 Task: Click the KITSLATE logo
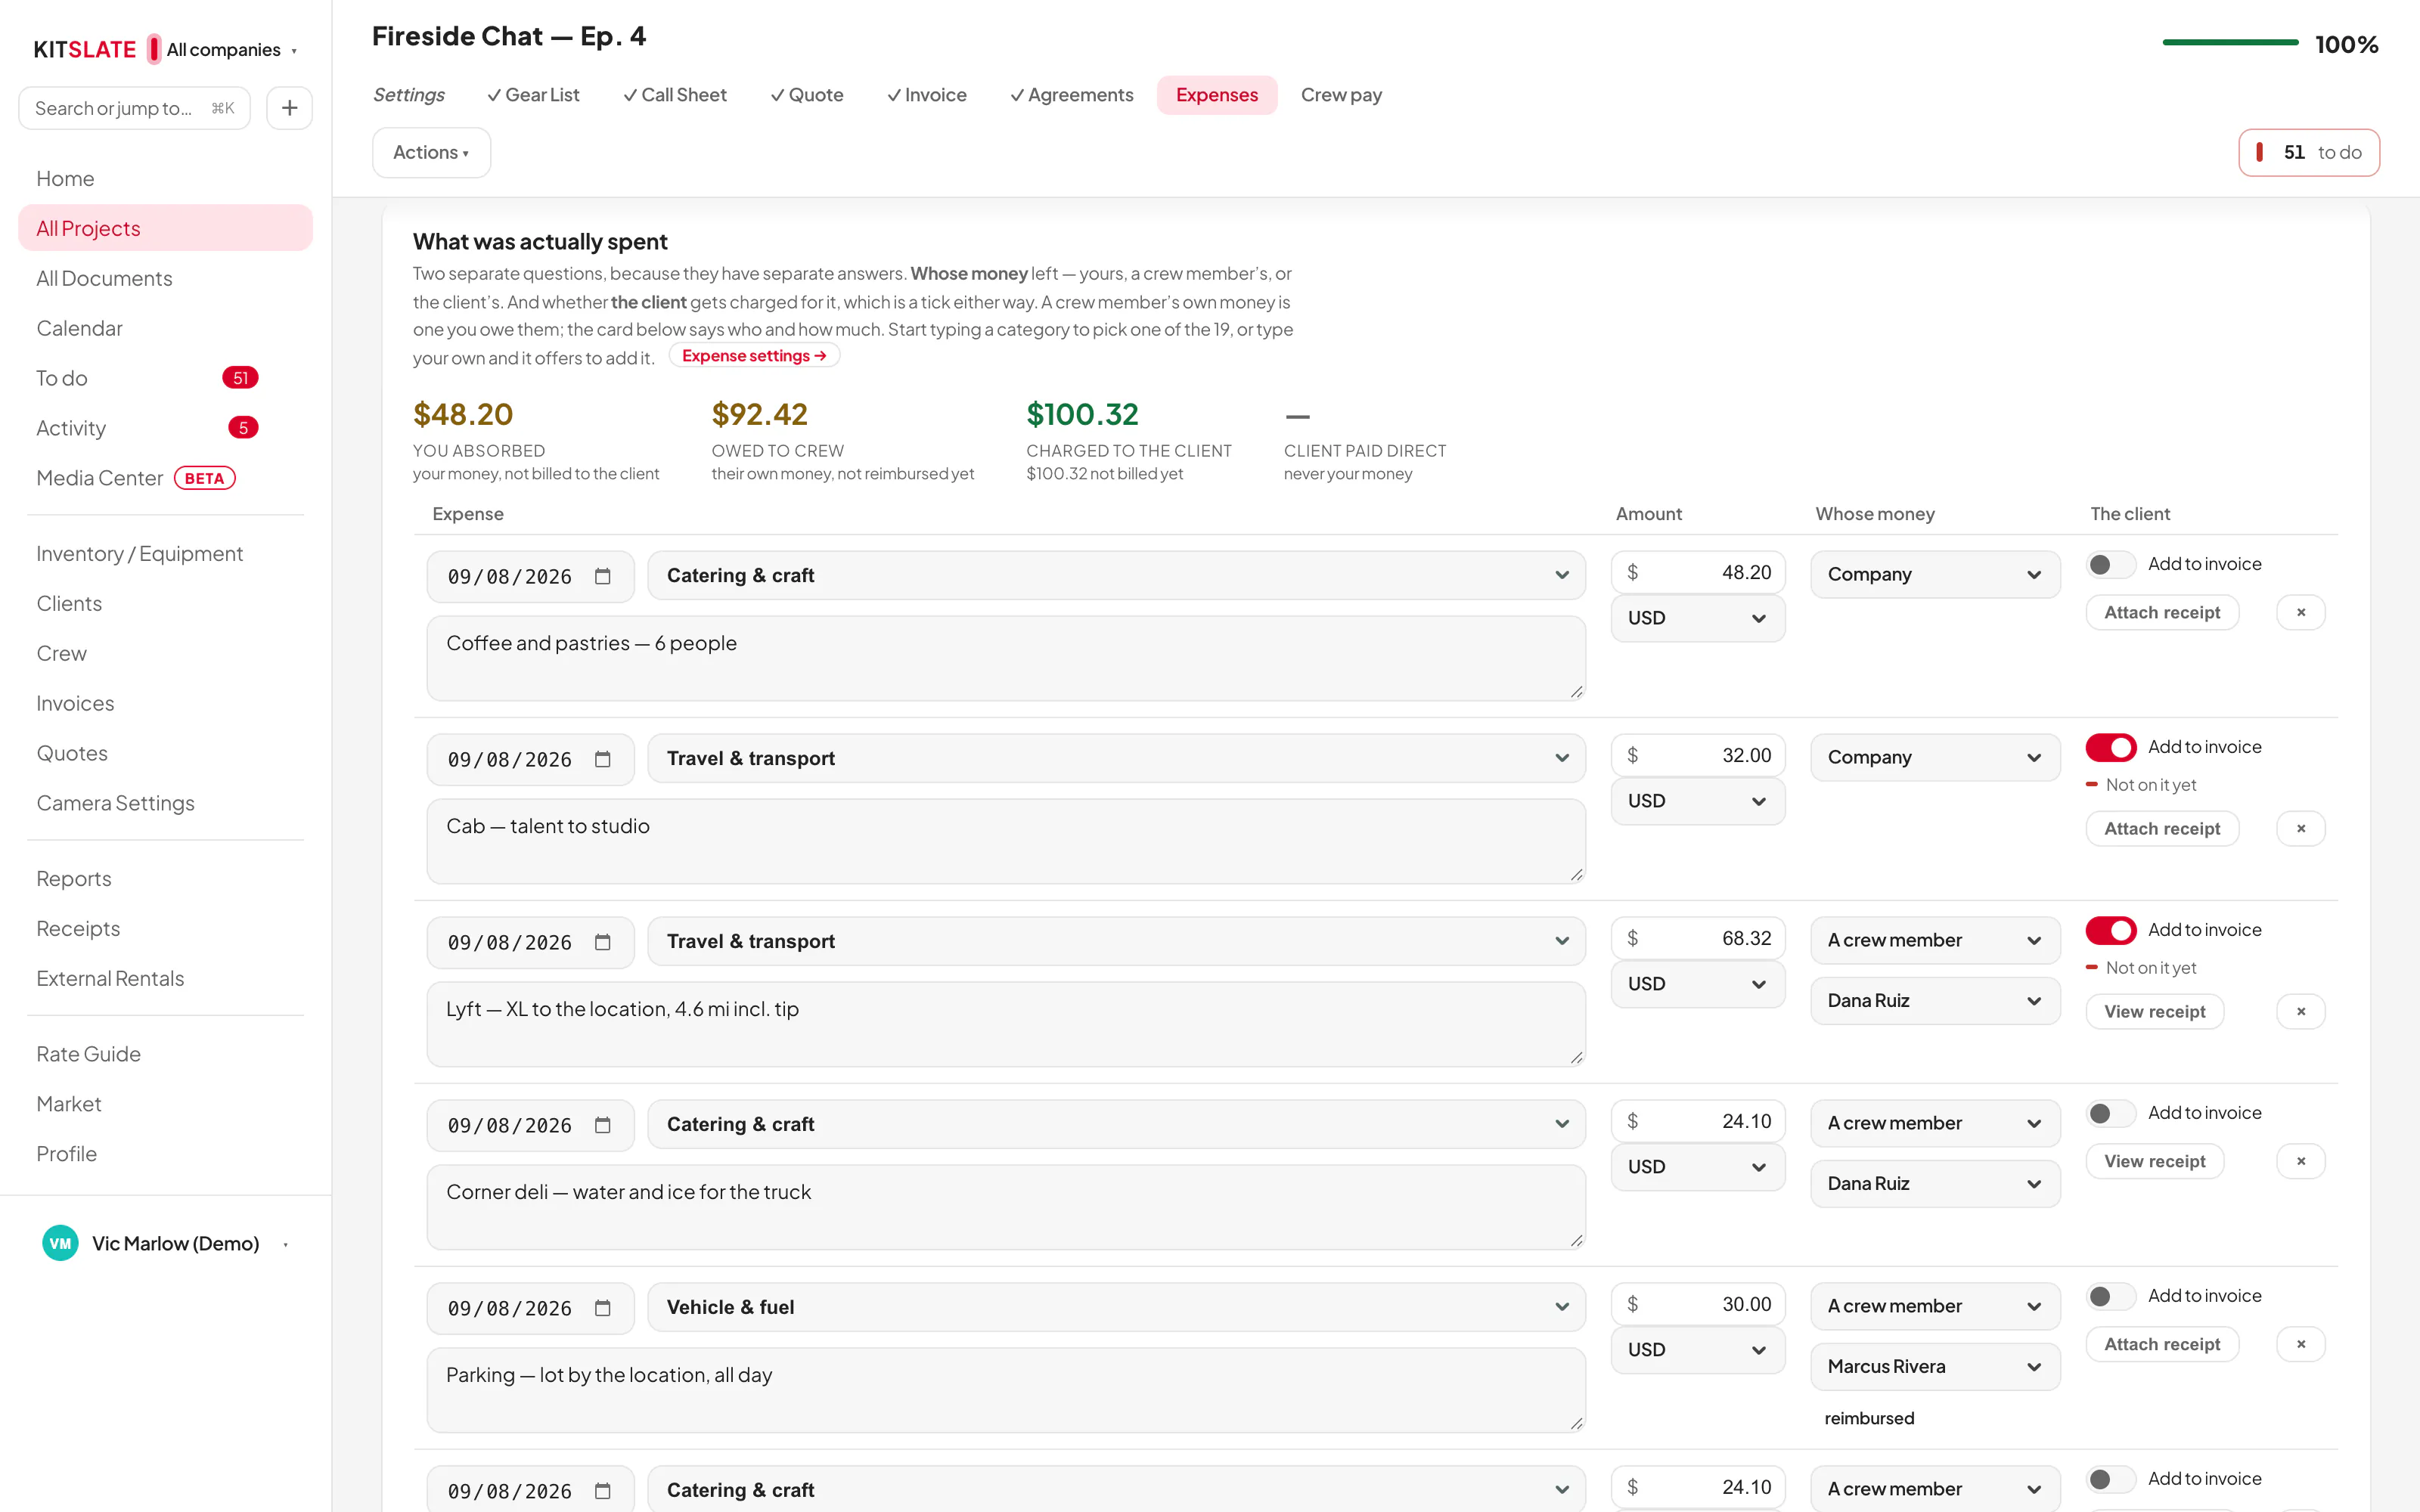pos(85,49)
